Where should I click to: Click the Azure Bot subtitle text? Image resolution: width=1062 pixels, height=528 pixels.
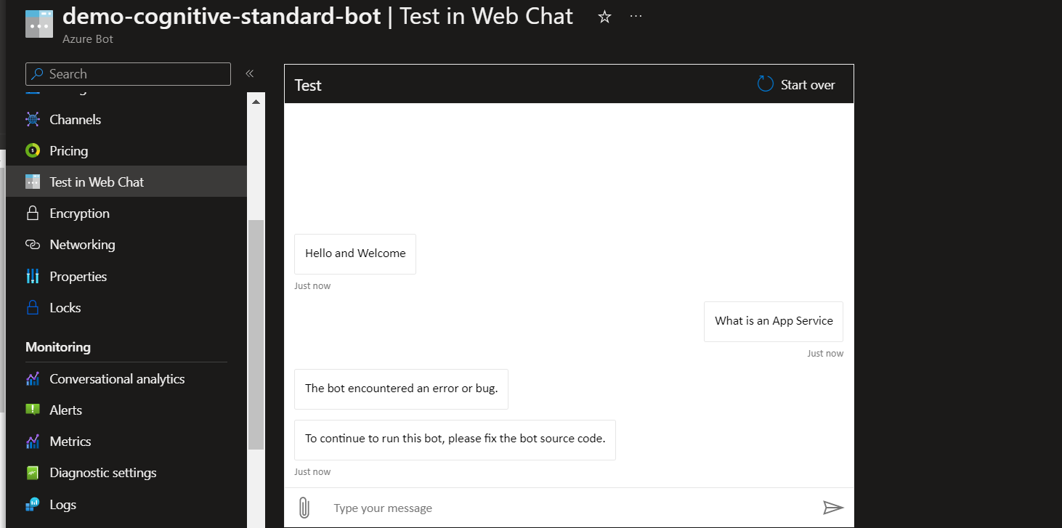[x=88, y=39]
